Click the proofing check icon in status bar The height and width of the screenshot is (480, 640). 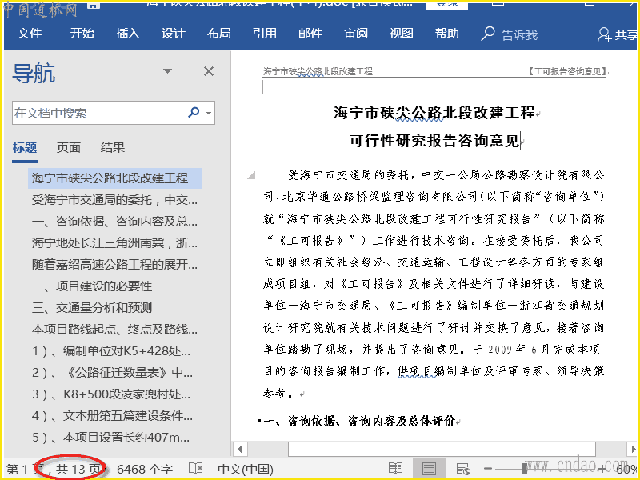195,469
